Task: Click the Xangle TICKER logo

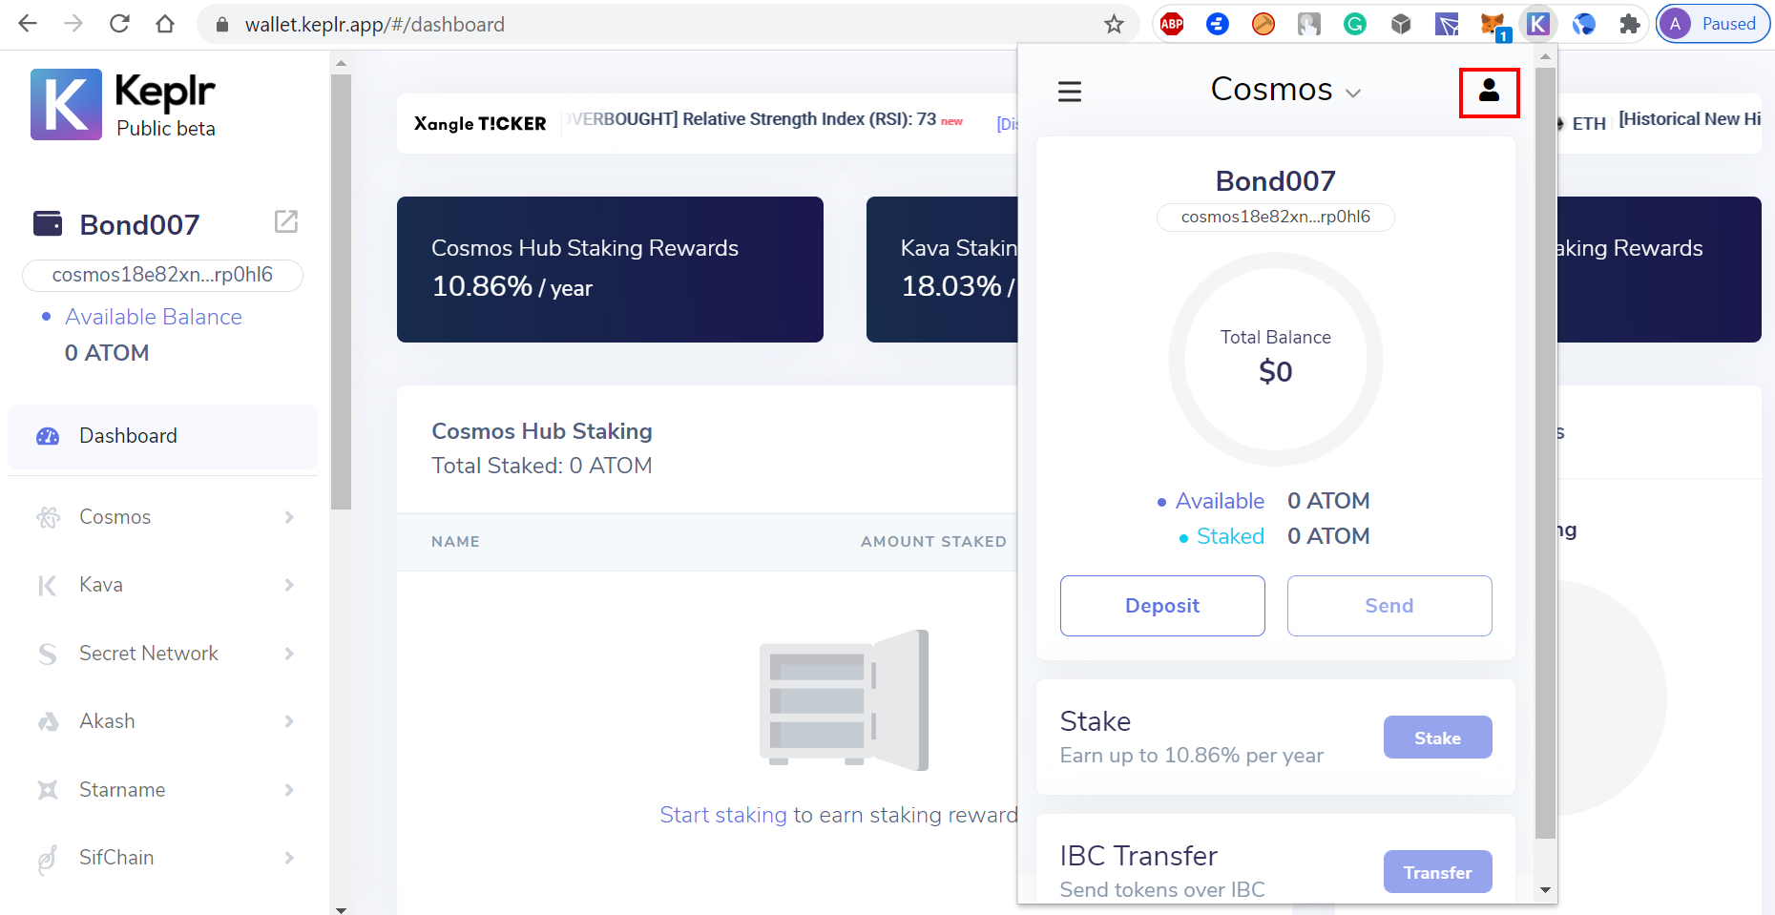Action: click(x=480, y=123)
